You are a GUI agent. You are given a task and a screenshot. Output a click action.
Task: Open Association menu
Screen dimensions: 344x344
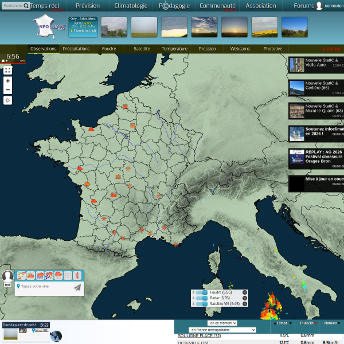261,6
